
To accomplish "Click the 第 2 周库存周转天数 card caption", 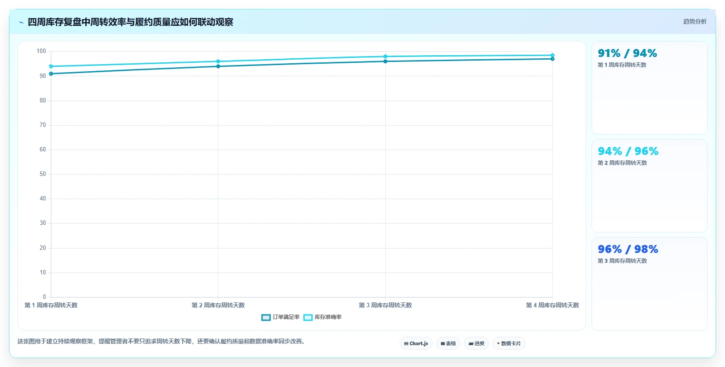I will click(622, 163).
